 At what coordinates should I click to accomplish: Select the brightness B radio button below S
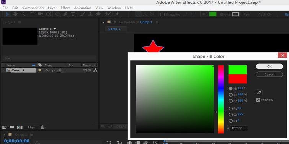point(230,101)
